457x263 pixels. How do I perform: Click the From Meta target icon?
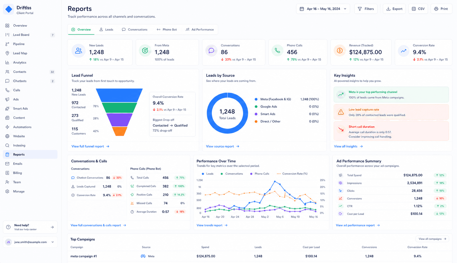click(x=145, y=51)
